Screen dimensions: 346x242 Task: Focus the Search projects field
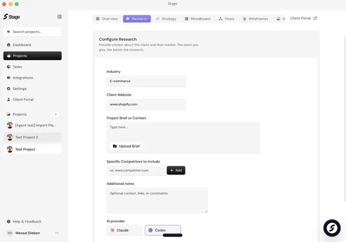point(33,32)
